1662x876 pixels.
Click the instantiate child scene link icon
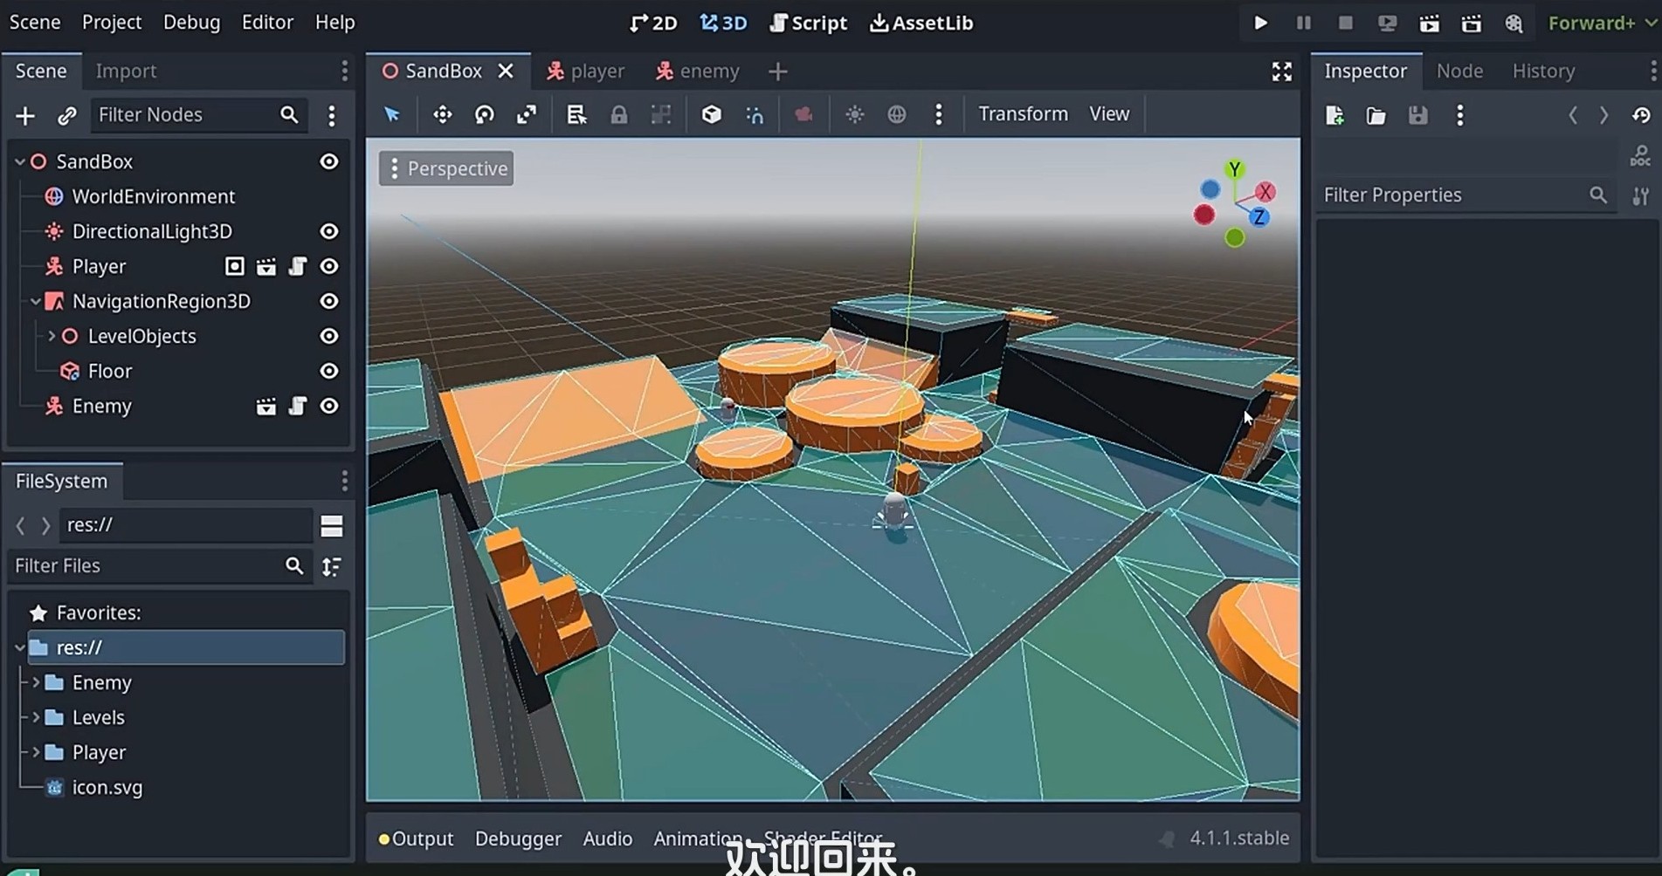tap(66, 115)
